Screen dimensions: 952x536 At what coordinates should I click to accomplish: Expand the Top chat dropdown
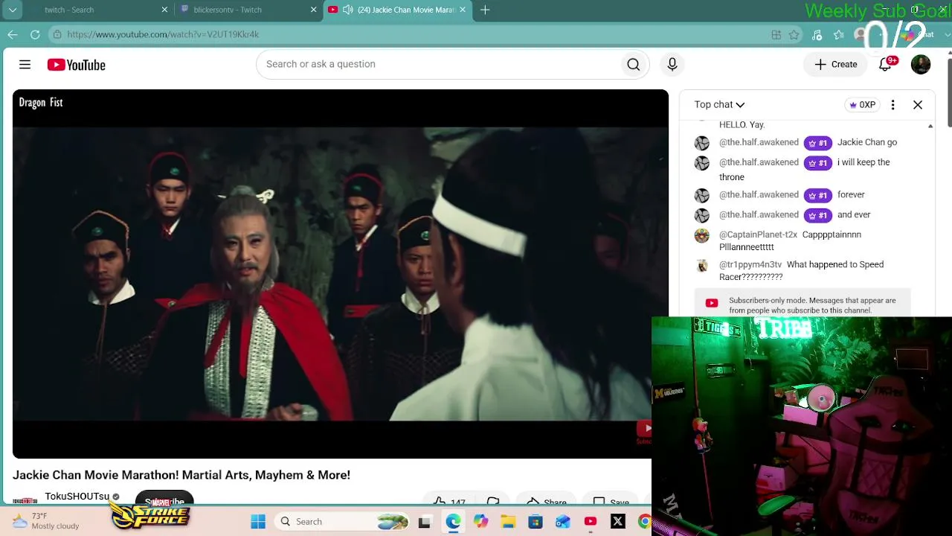(x=719, y=105)
